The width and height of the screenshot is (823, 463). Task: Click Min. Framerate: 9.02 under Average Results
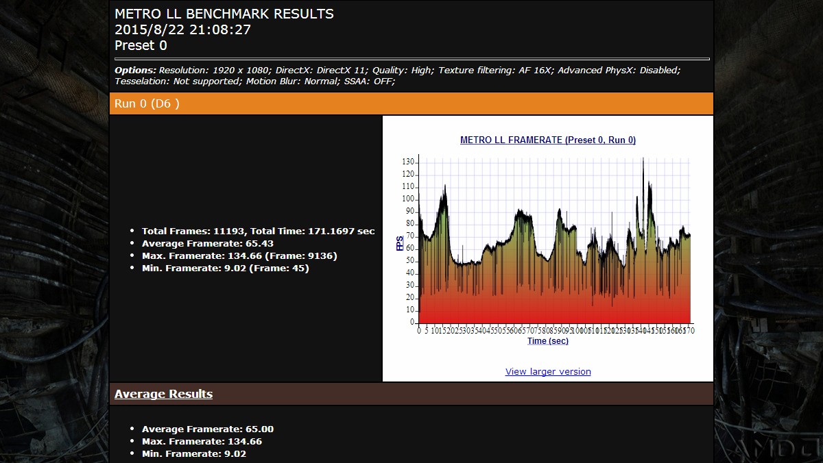(193, 453)
